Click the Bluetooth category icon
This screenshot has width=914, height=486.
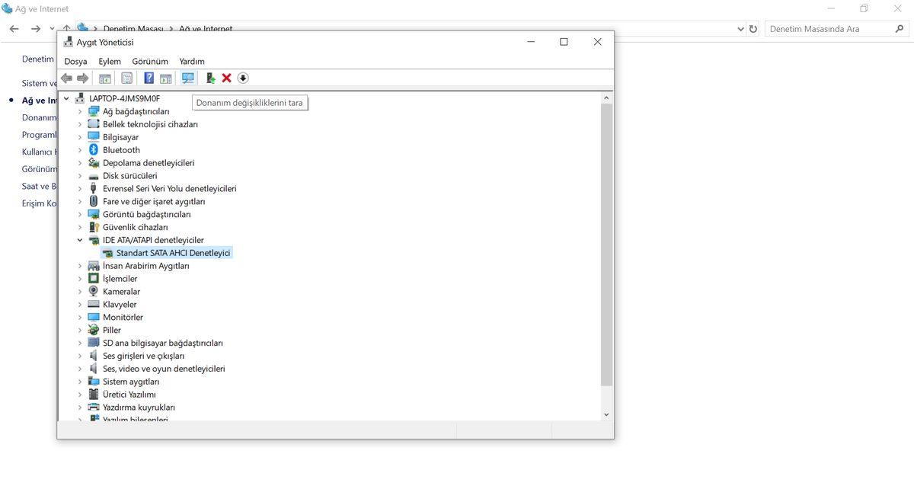coord(94,149)
